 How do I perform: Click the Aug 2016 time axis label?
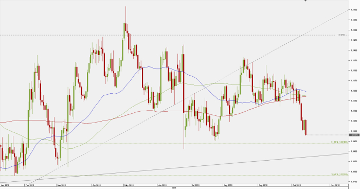coord(228,185)
